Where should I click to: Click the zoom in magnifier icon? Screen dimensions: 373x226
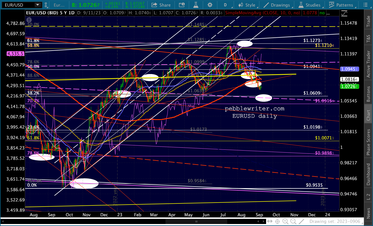click(285, 221)
